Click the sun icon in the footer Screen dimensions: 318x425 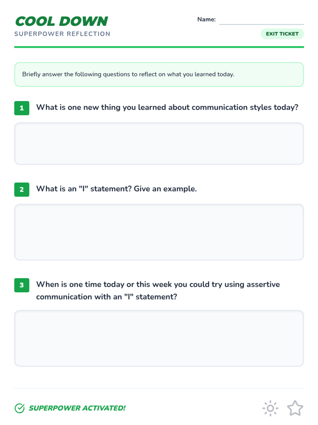270,408
